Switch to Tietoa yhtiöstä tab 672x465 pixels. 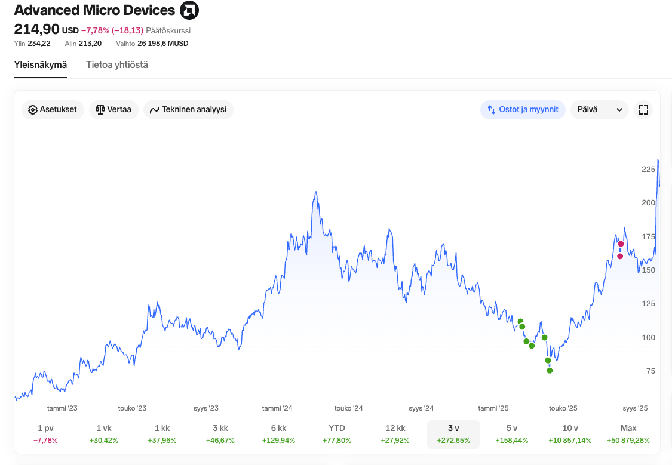(117, 65)
